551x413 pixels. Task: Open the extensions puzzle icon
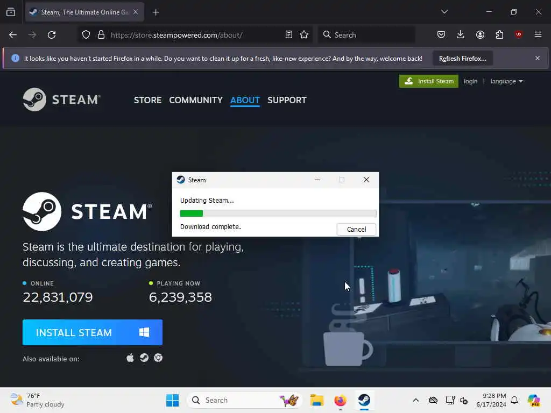pyautogui.click(x=499, y=34)
